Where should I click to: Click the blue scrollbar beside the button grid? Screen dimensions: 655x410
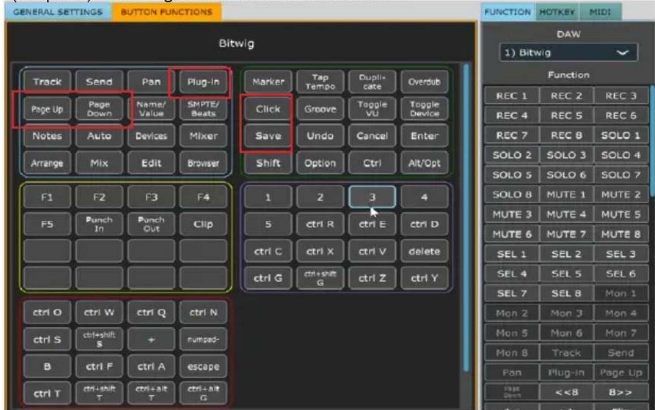point(466,217)
